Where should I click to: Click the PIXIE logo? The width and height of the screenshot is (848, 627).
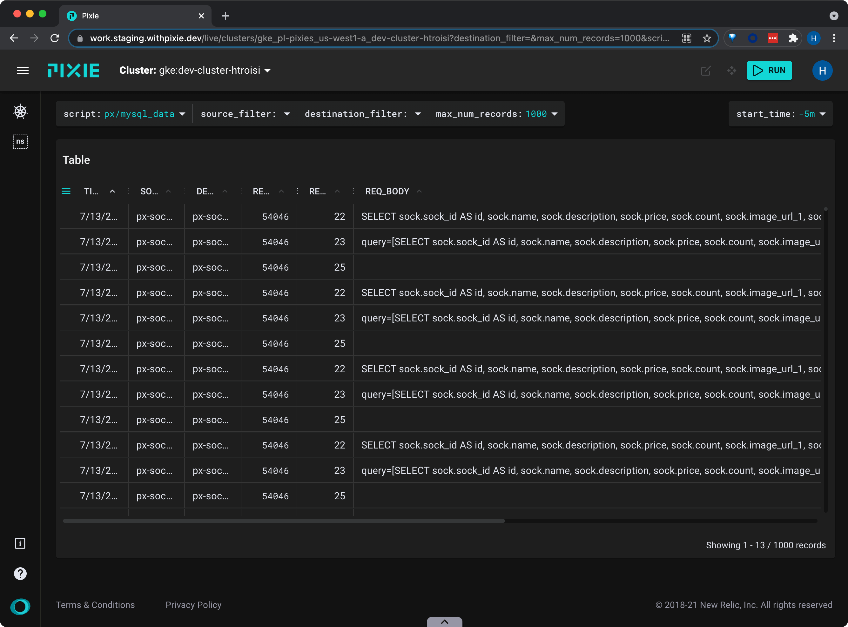tap(74, 71)
